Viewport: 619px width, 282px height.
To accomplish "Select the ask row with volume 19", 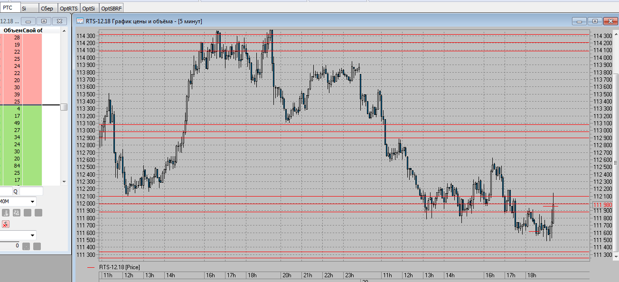I will [x=21, y=45].
